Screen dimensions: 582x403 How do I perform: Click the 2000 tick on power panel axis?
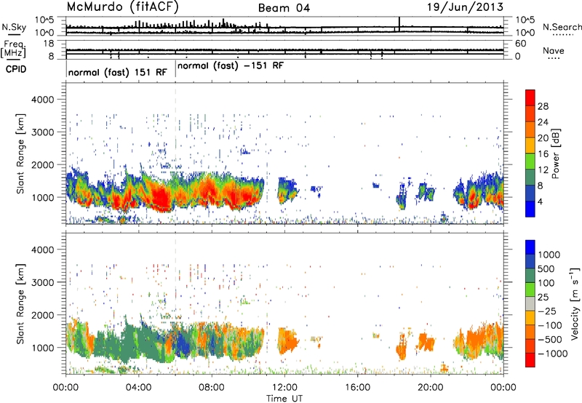click(x=42, y=164)
